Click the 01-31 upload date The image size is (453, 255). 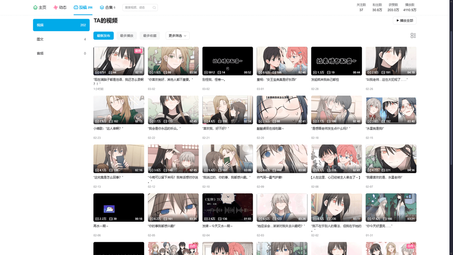[369, 236]
